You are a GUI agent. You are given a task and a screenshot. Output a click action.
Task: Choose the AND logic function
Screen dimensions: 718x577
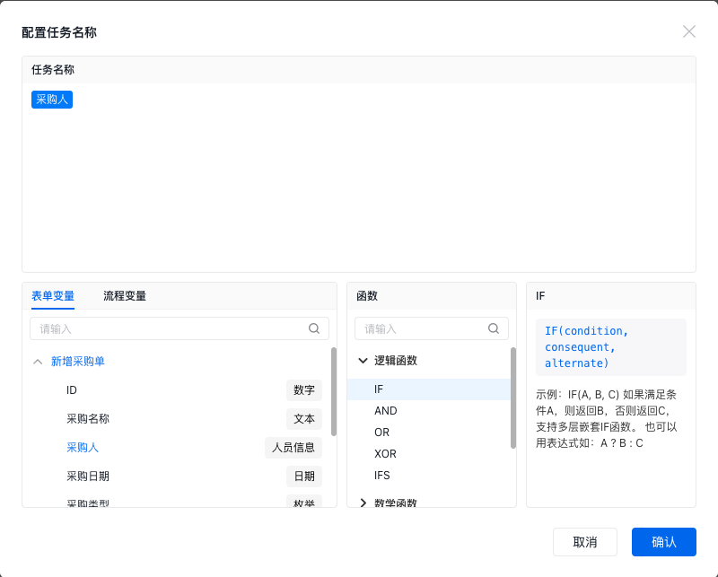tap(386, 411)
